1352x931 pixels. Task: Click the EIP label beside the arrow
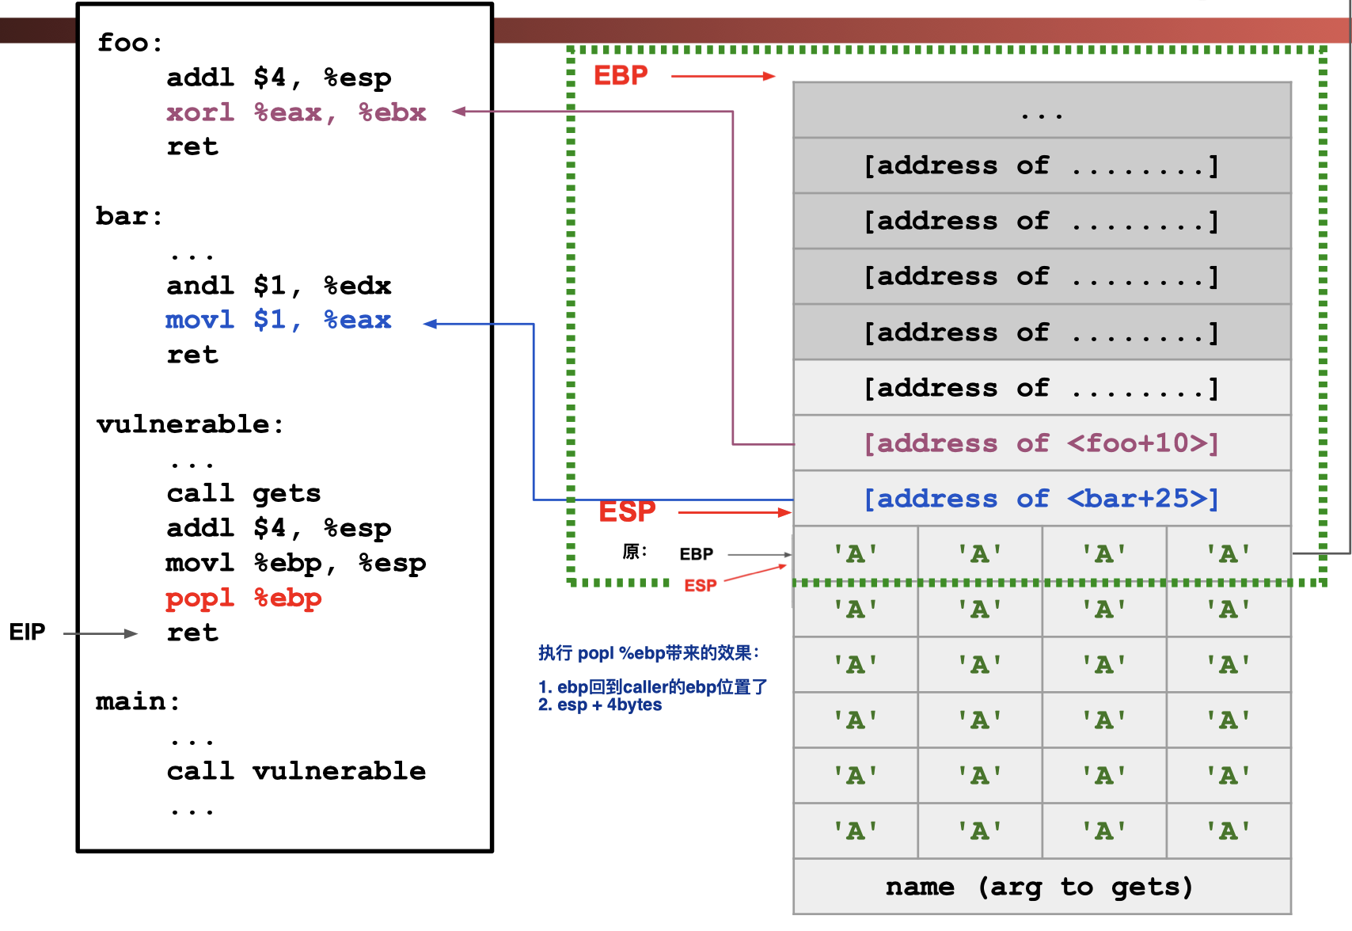tap(27, 632)
